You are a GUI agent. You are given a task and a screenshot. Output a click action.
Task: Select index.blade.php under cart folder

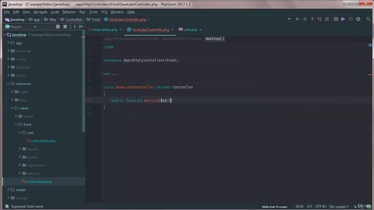43,141
